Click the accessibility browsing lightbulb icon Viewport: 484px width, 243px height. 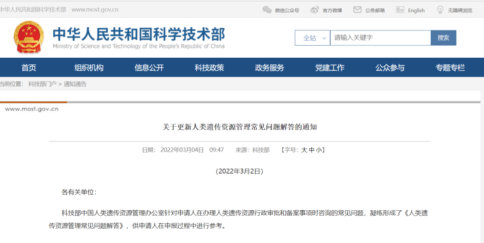point(440,10)
